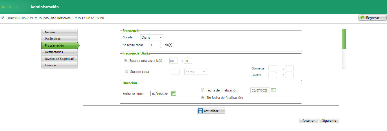
Task: Click the Anterior button
Action: tap(309, 121)
